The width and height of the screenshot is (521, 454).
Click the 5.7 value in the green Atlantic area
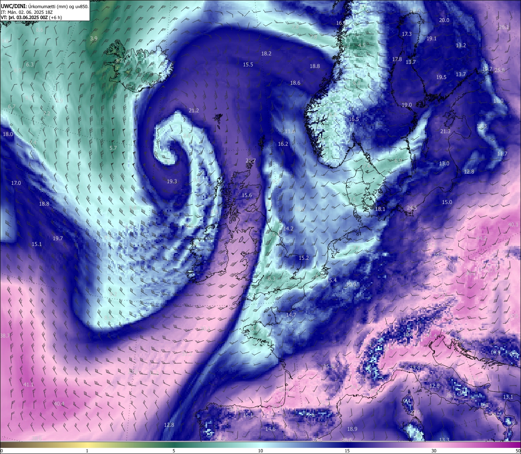click(113, 148)
